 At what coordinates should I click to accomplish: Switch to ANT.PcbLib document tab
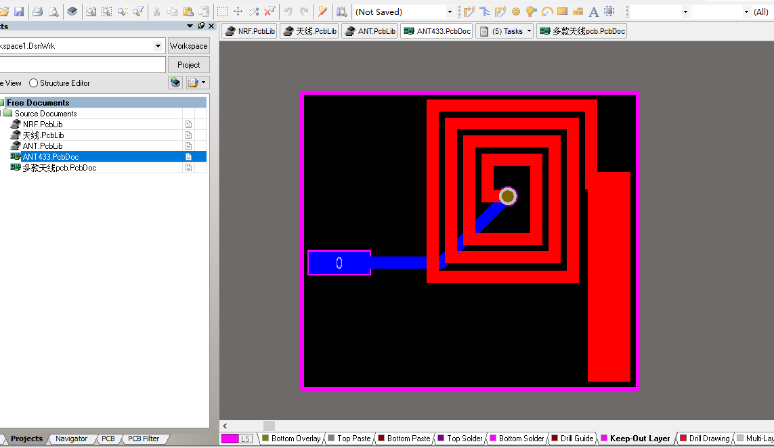coord(370,31)
